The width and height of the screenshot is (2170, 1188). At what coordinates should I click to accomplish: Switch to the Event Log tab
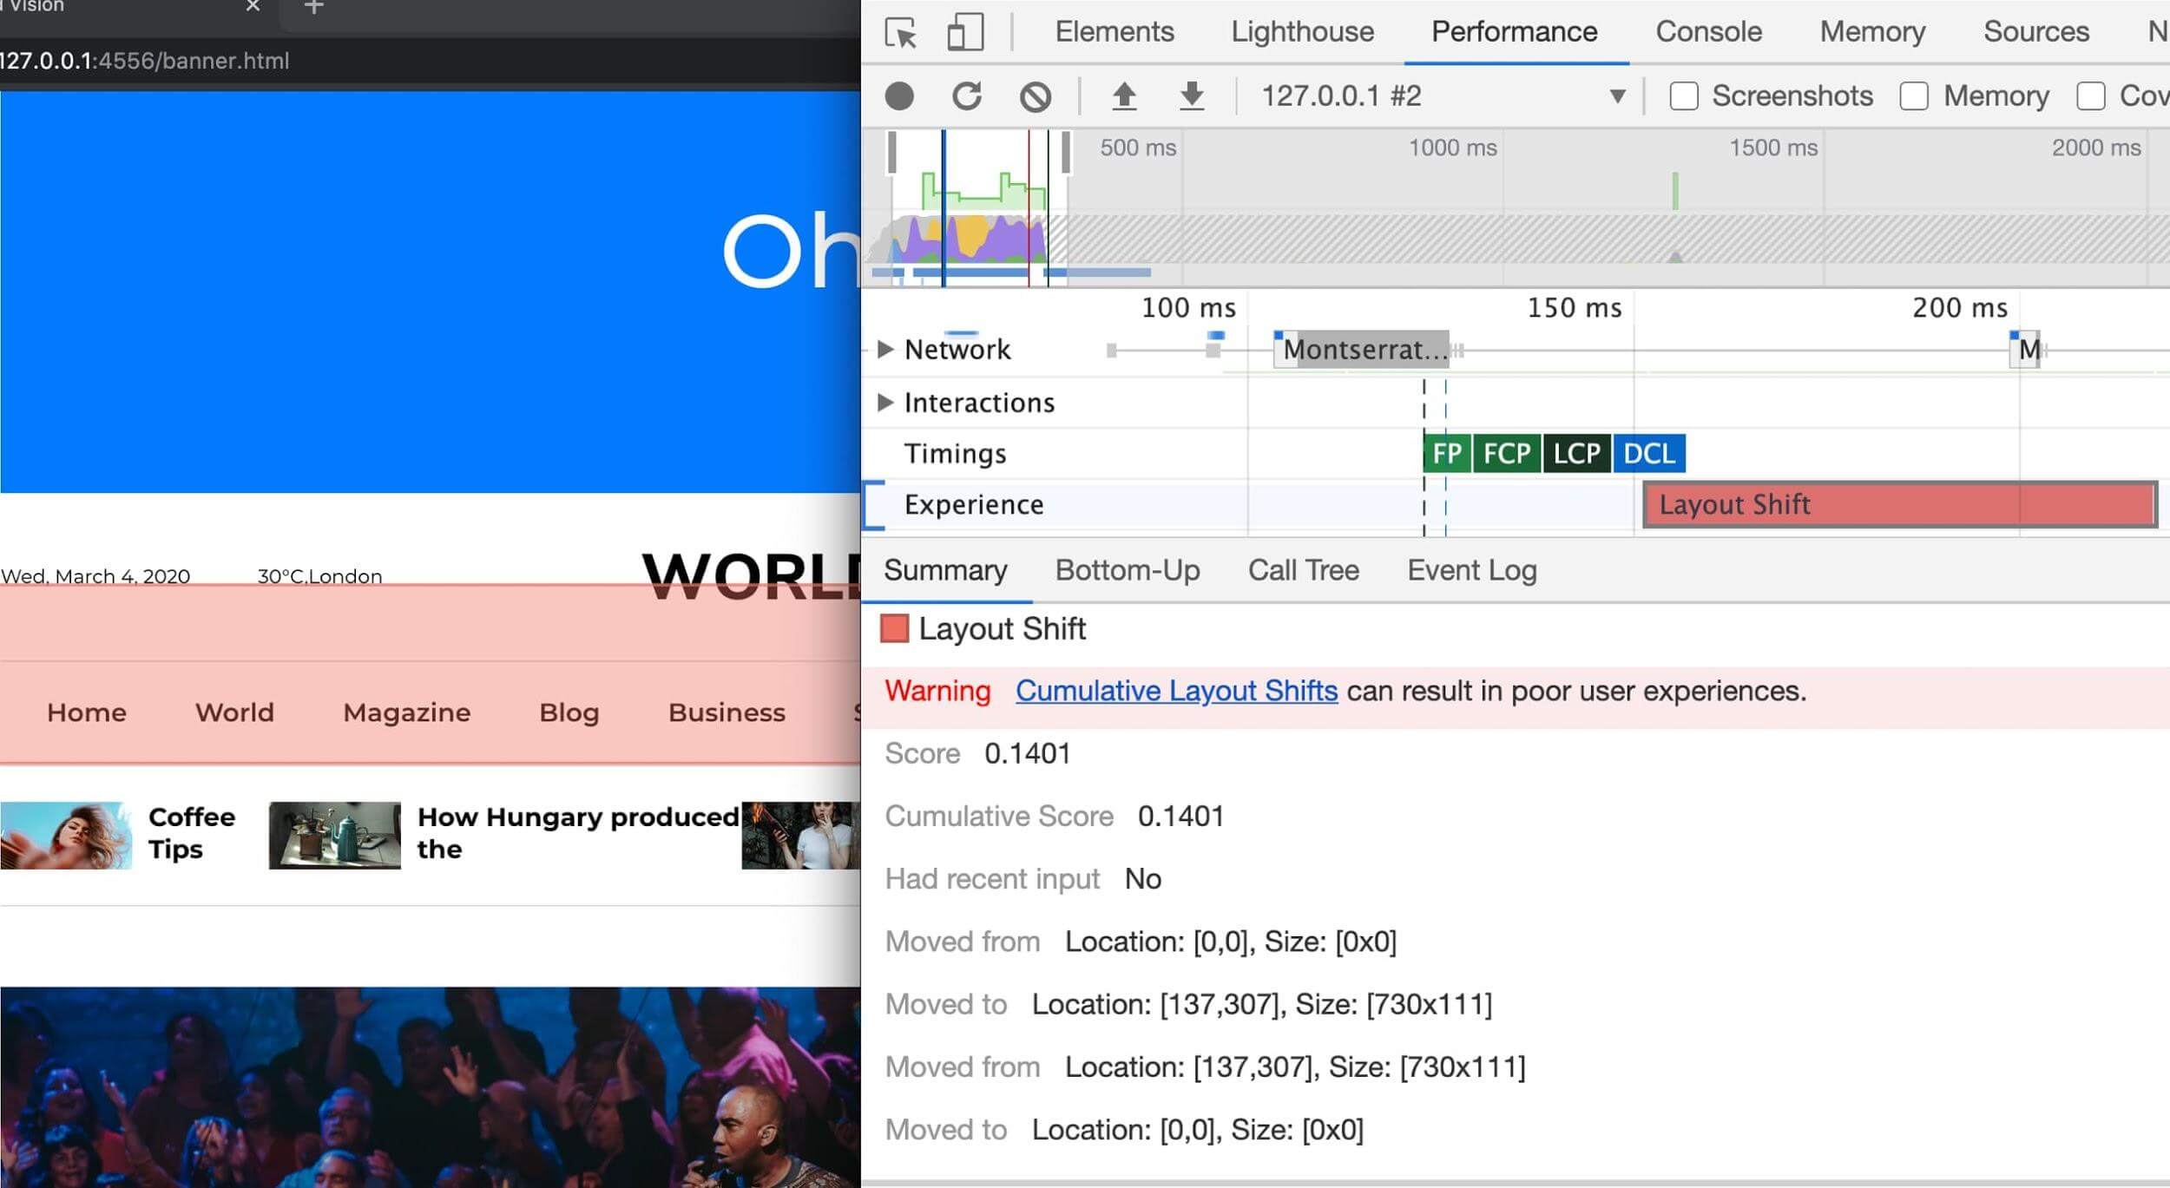point(1472,569)
